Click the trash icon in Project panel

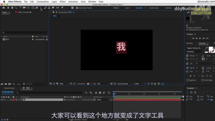pos(24,84)
